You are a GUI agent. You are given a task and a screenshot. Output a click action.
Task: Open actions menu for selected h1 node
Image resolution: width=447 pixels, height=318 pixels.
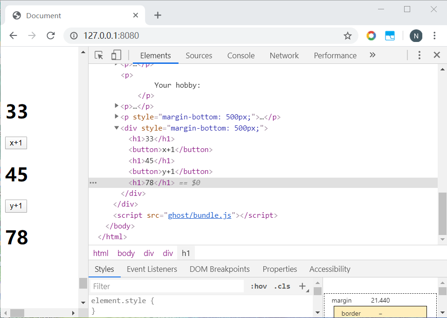(93, 183)
